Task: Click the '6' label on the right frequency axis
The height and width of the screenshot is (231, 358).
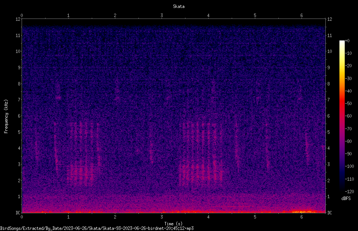Action: [328, 116]
